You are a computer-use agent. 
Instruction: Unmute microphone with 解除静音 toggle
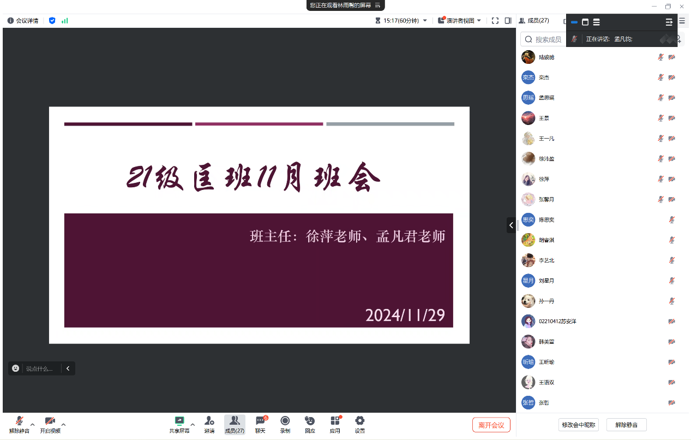tap(19, 421)
